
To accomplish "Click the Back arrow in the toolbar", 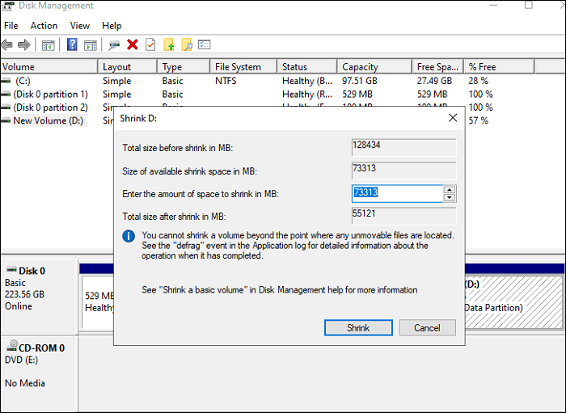I will click(x=8, y=45).
